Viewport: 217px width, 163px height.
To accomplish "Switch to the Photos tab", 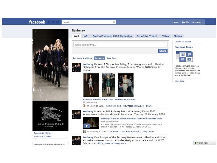I will (178, 36).
